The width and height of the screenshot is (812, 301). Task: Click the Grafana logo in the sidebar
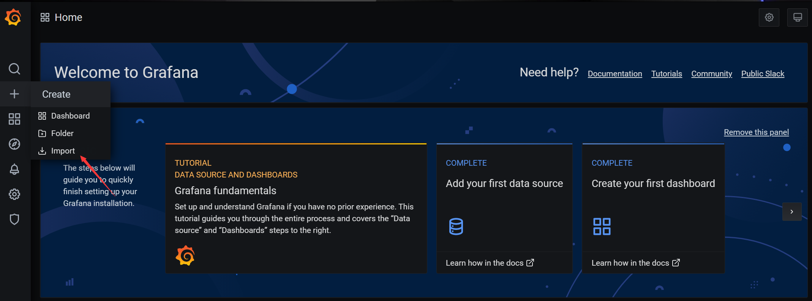13,17
